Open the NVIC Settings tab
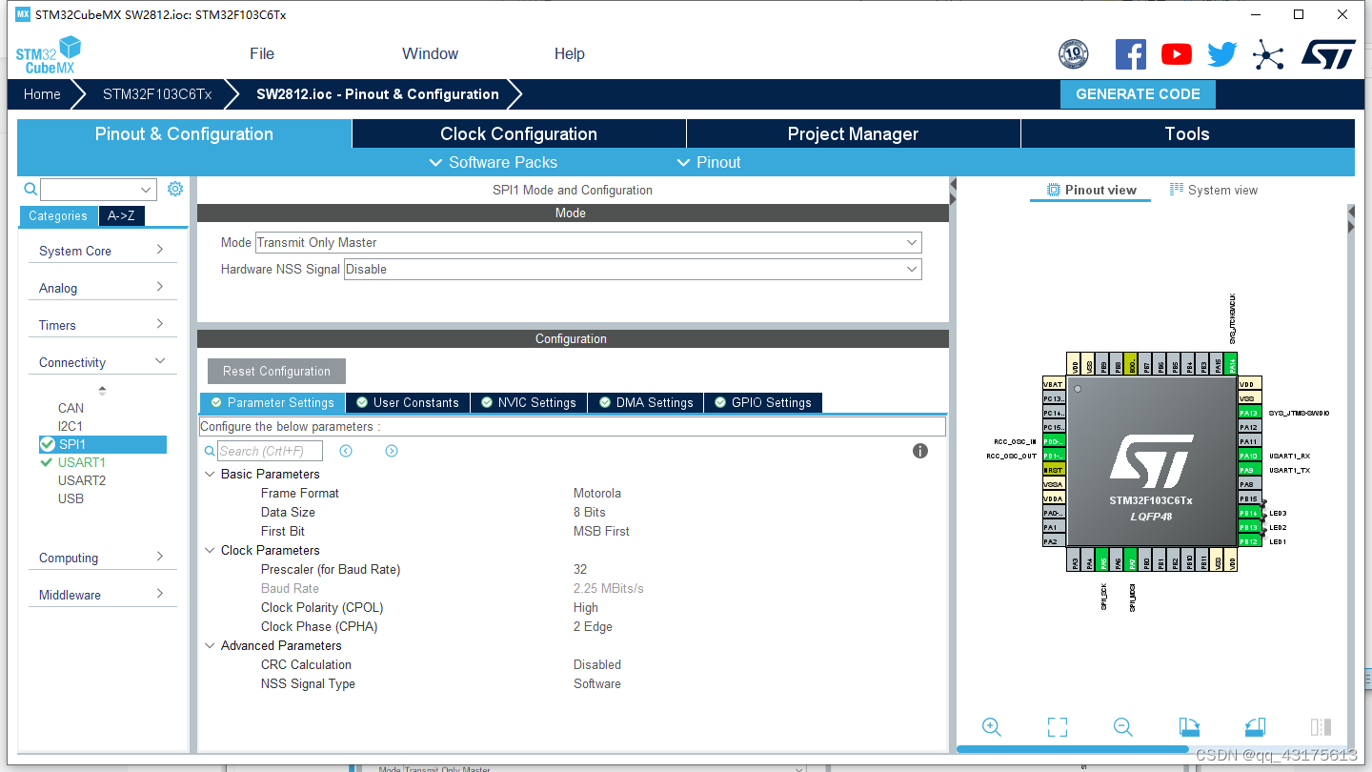 point(528,402)
